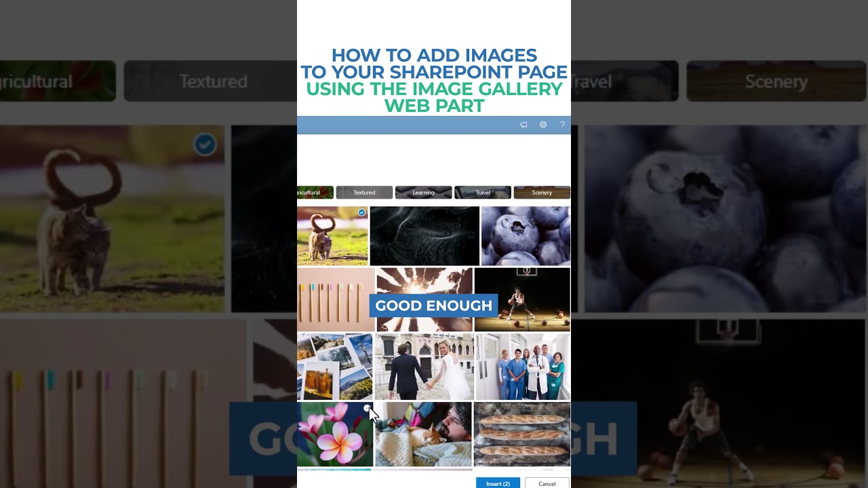Image resolution: width=868 pixels, height=488 pixels.
Task: Select the pink plumeria flower thumbnail
Action: (x=334, y=434)
